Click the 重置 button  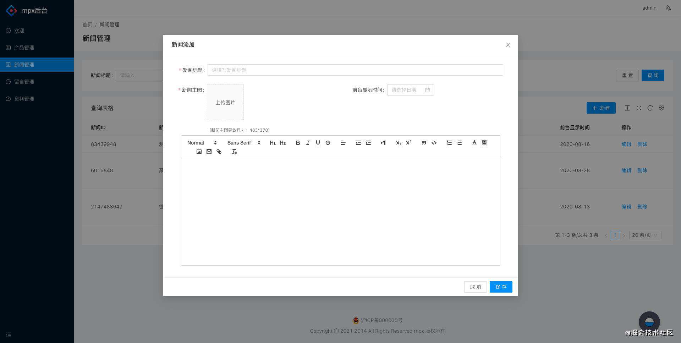pos(627,75)
